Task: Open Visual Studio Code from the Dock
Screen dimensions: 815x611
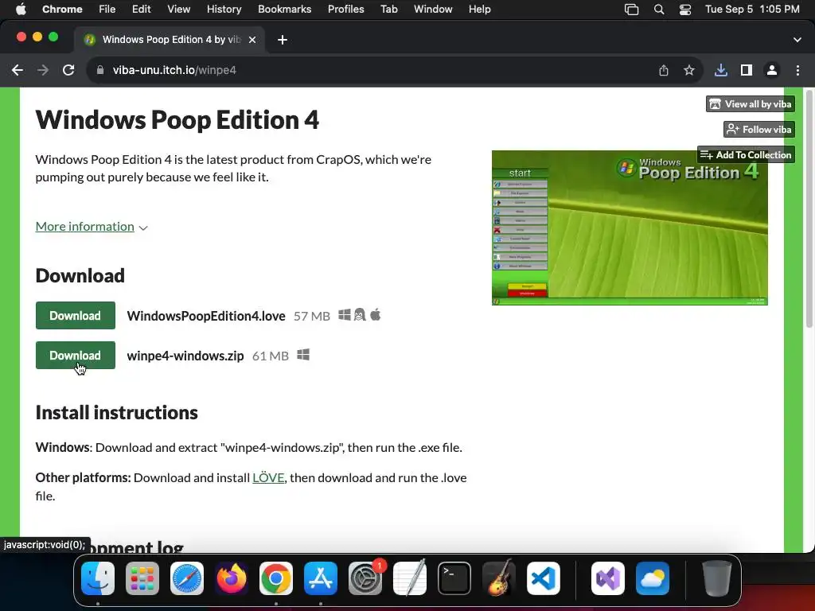Action: [x=544, y=578]
